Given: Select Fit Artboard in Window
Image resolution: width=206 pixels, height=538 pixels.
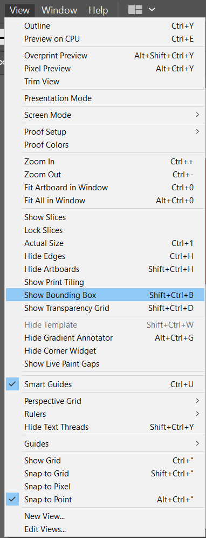Looking at the screenshot, I should tap(105, 187).
